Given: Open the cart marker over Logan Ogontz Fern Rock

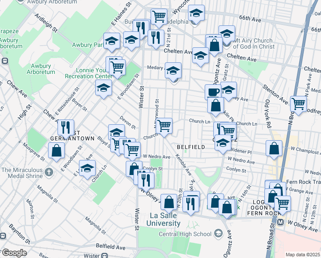Looking at the screenshot, I should click(282, 204).
